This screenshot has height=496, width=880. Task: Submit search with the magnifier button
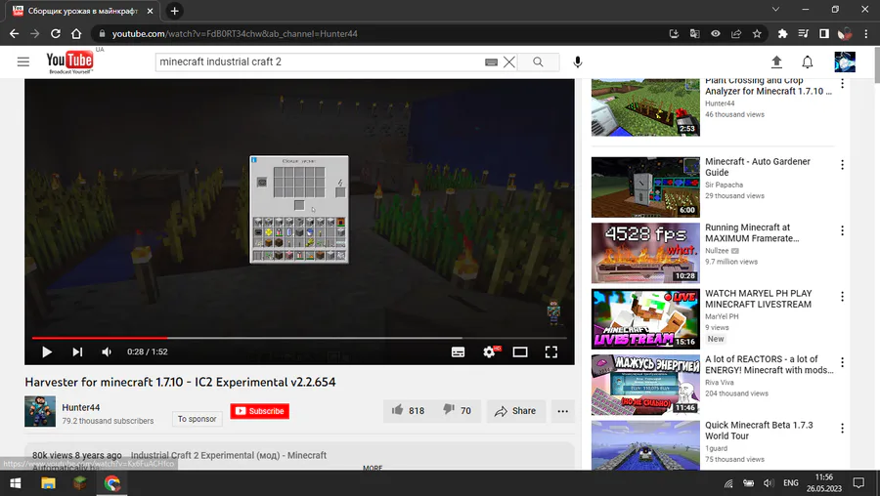[538, 62]
